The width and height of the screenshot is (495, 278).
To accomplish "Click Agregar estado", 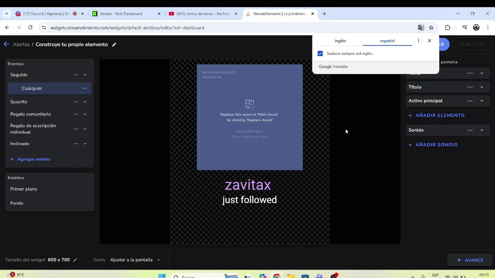I will [30, 159].
